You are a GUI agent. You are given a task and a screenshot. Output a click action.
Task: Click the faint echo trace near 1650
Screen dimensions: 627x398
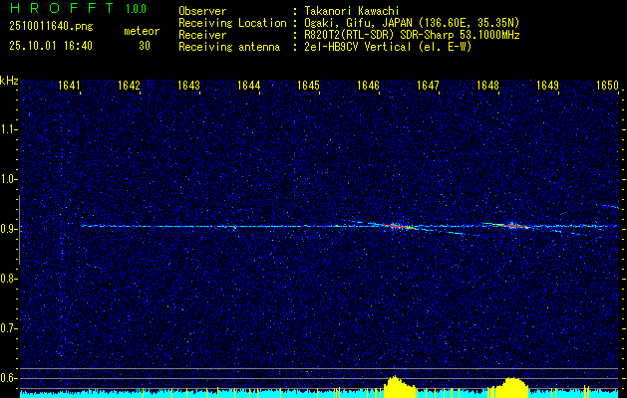tap(607, 206)
